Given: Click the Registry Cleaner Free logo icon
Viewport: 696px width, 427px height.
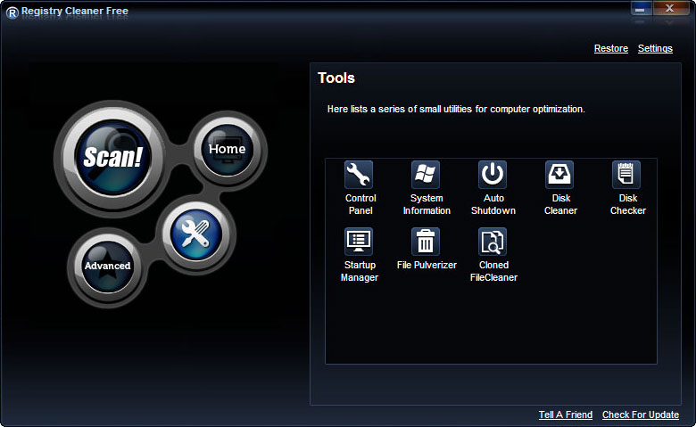Looking at the screenshot, I should pyautogui.click(x=12, y=12).
